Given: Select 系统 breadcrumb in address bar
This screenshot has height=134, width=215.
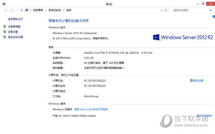Looking at the screenshot, I should [x=69, y=10].
